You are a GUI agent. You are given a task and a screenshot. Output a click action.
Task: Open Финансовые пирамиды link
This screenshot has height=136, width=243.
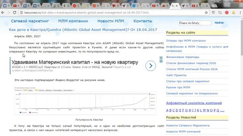point(183,57)
